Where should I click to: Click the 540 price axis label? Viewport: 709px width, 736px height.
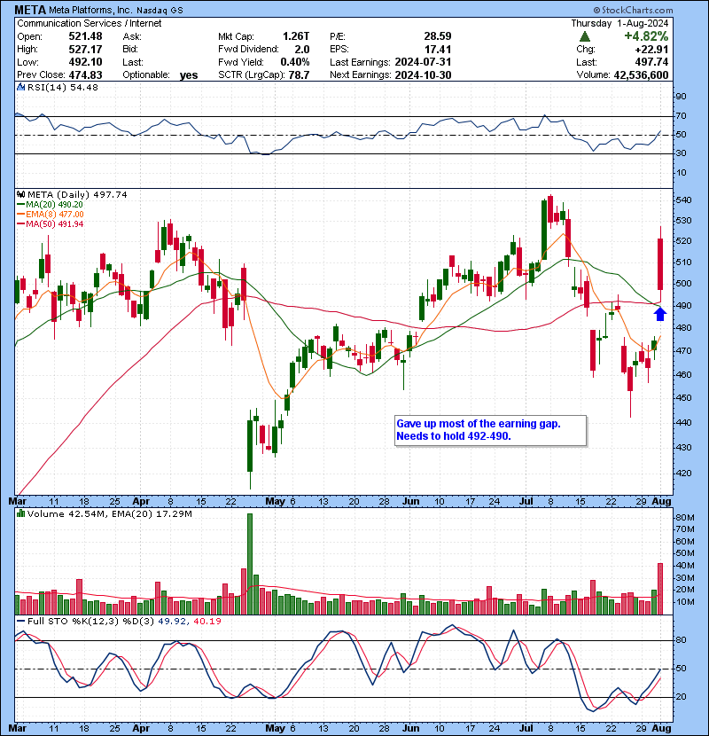pyautogui.click(x=683, y=200)
